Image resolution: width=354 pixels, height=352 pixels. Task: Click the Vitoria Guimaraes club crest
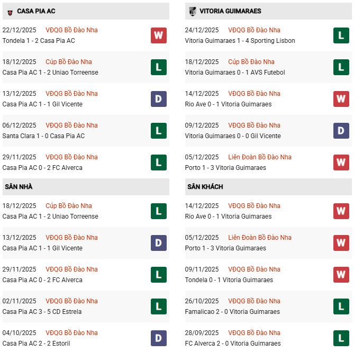point(192,11)
